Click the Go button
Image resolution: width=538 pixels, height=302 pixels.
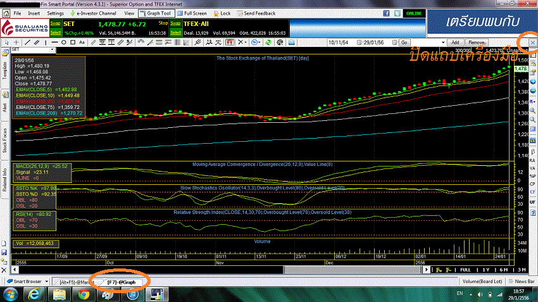(x=404, y=42)
